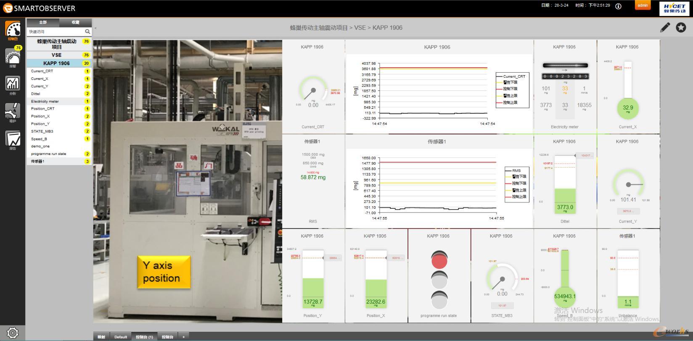Select 传感器1 in the tree

click(x=59, y=161)
